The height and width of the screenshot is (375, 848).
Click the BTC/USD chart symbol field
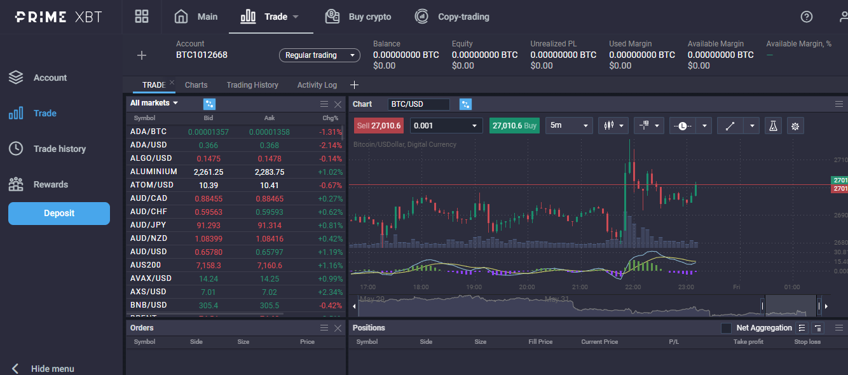click(x=418, y=104)
